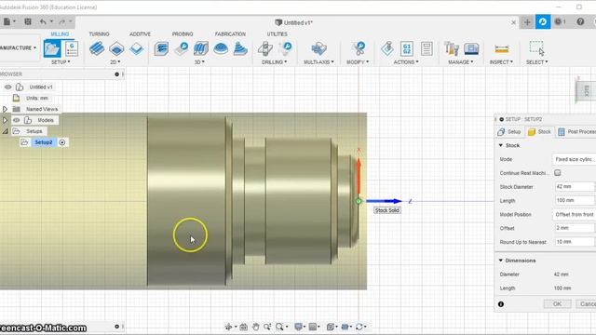The width and height of the screenshot is (596, 335).
Task: Switch to the ADDITIVE ribbon tab
Action: (141, 33)
